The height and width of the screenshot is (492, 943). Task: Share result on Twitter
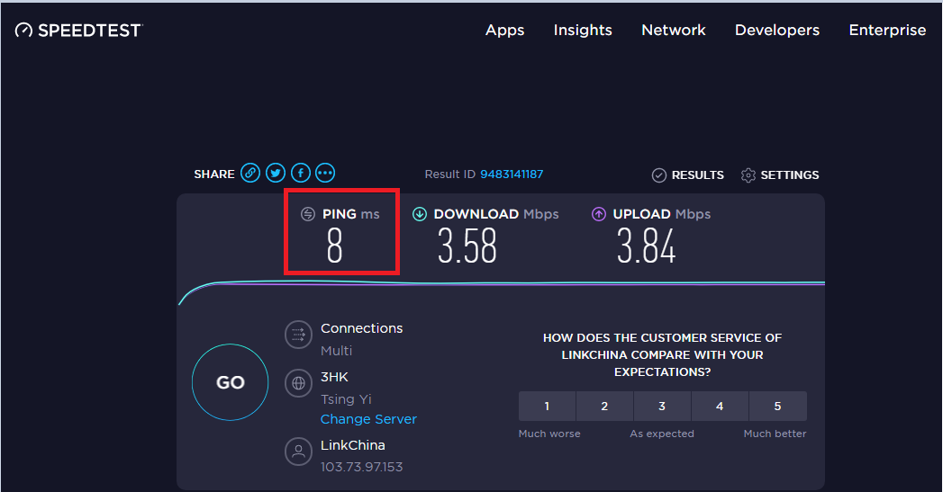click(x=276, y=173)
